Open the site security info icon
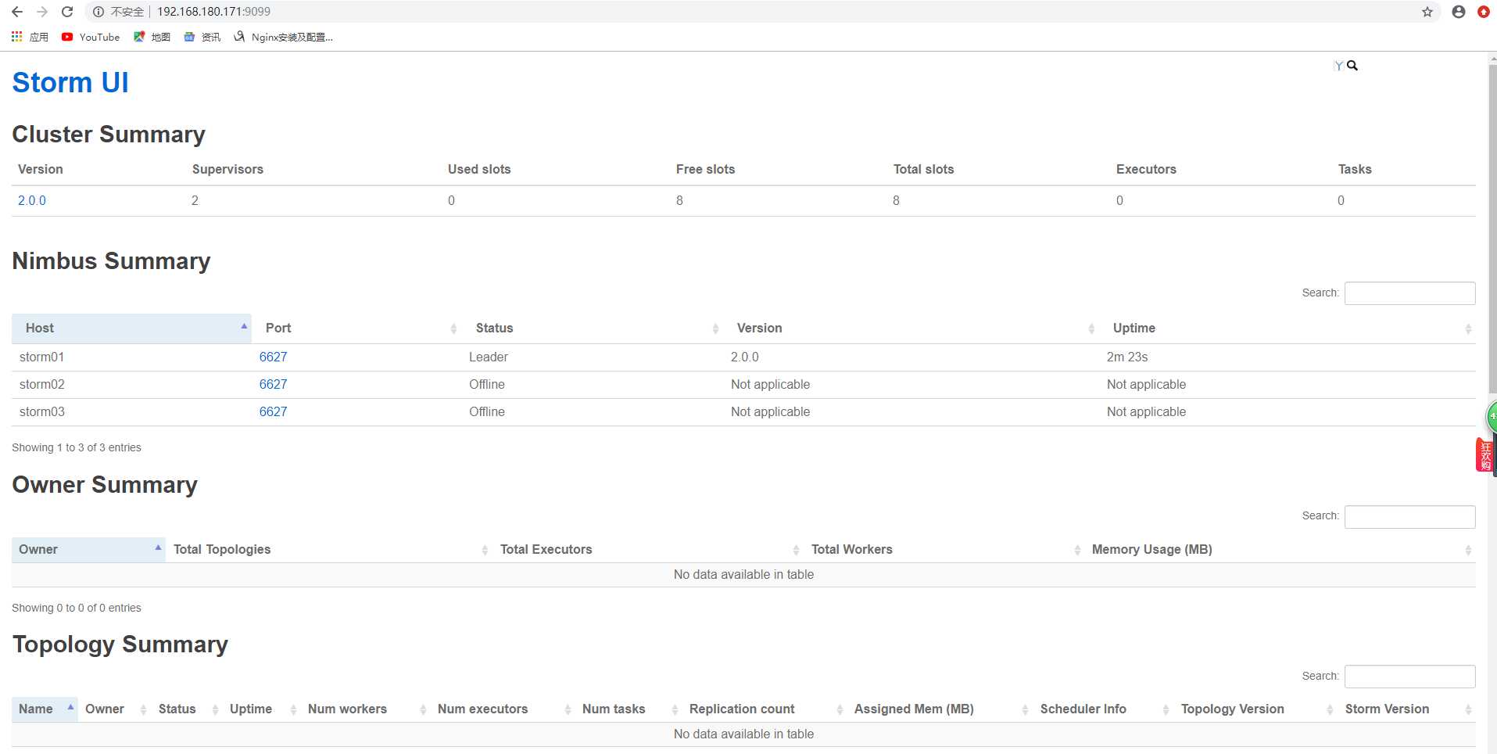Viewport: 1497px width, 754px height. [x=98, y=12]
